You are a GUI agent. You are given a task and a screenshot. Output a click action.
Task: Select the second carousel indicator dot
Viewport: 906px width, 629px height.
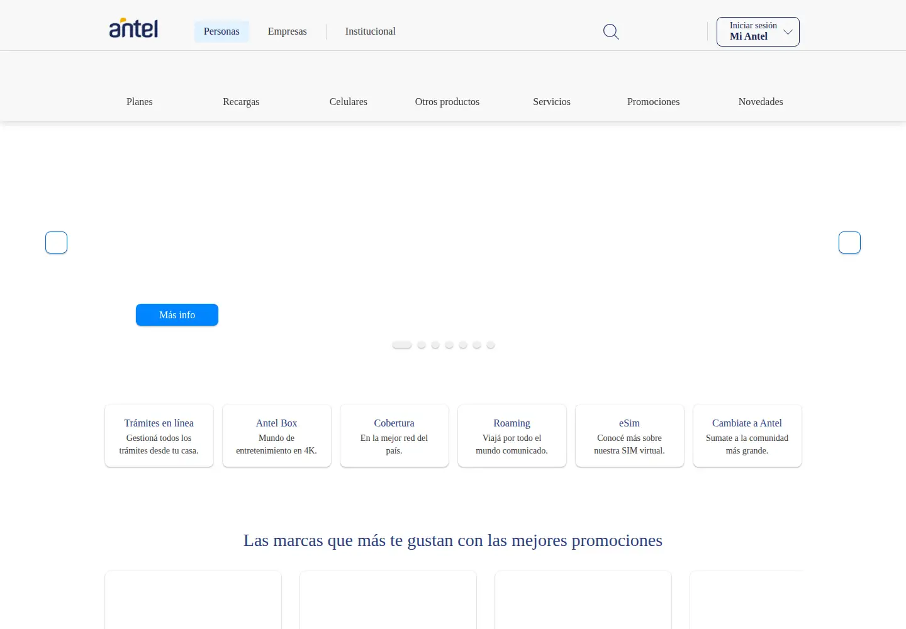tap(422, 345)
